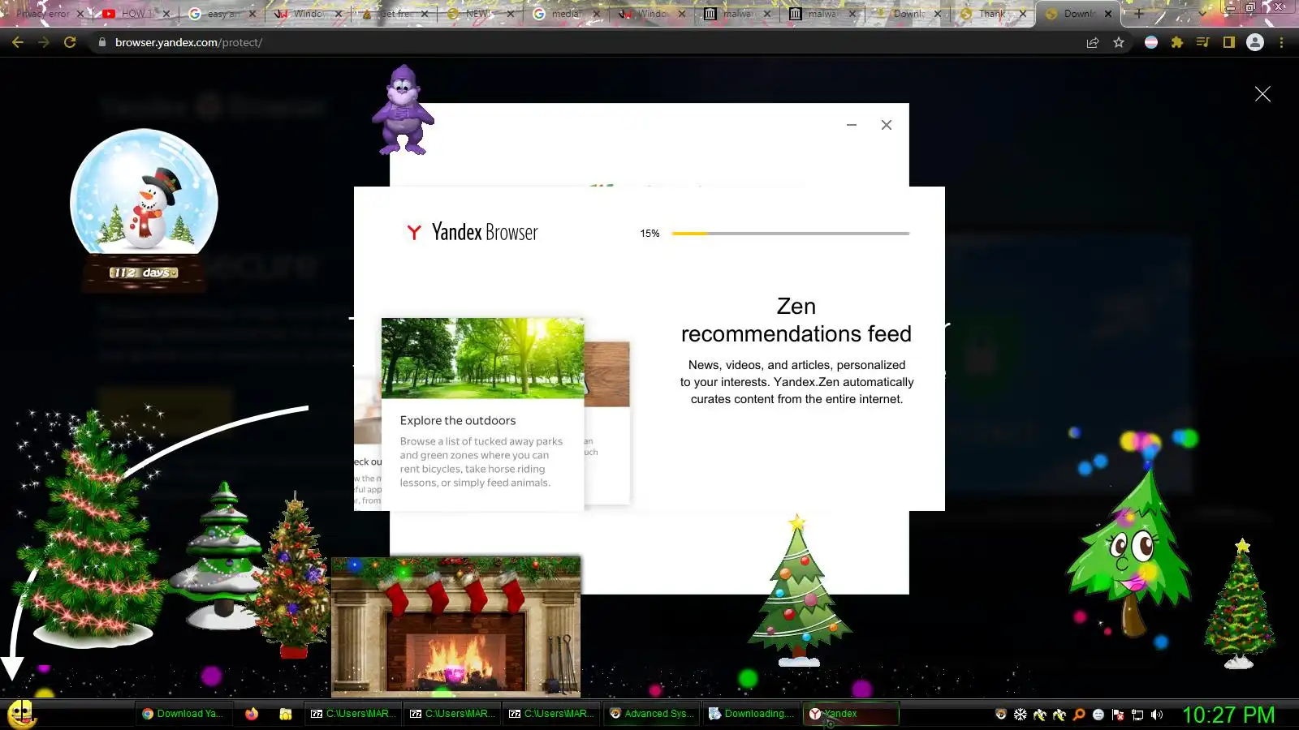Switch to the YouTube HOW T tab
Screen dimensions: 1299x730
click(x=136, y=14)
